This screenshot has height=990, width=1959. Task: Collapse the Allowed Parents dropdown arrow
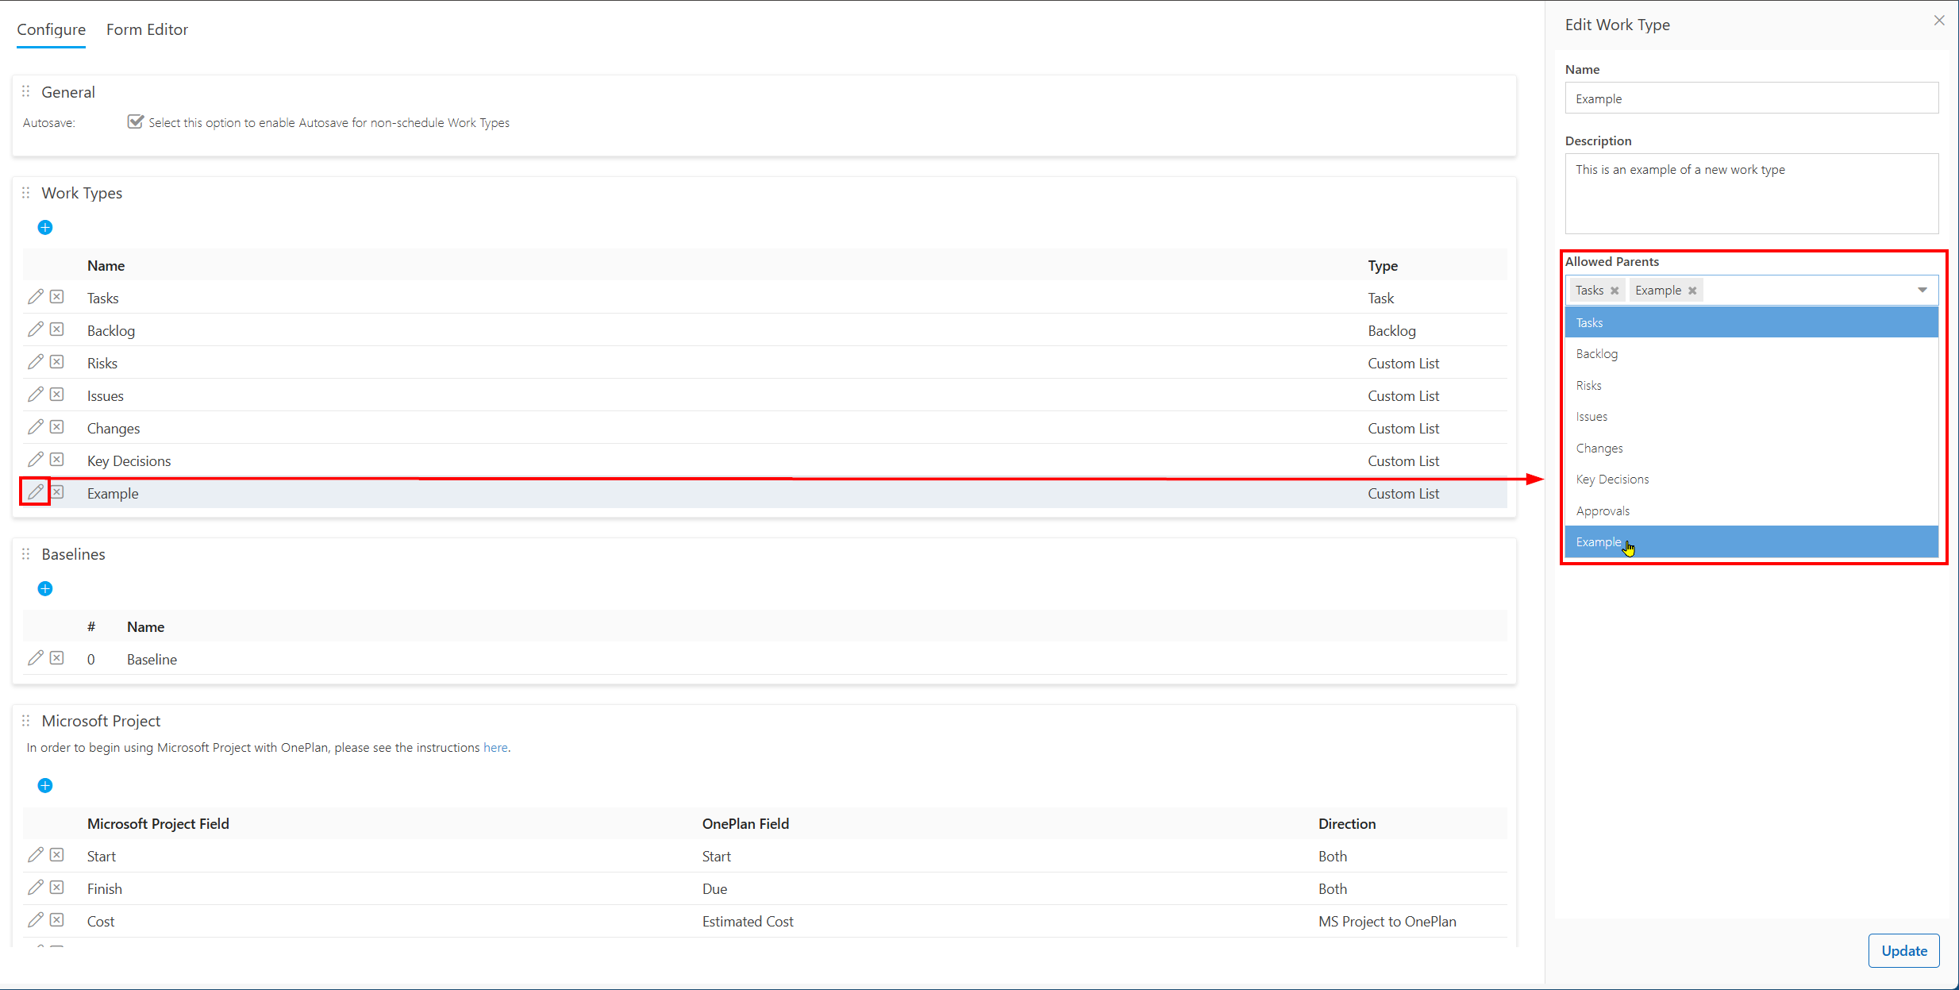[x=1922, y=291]
